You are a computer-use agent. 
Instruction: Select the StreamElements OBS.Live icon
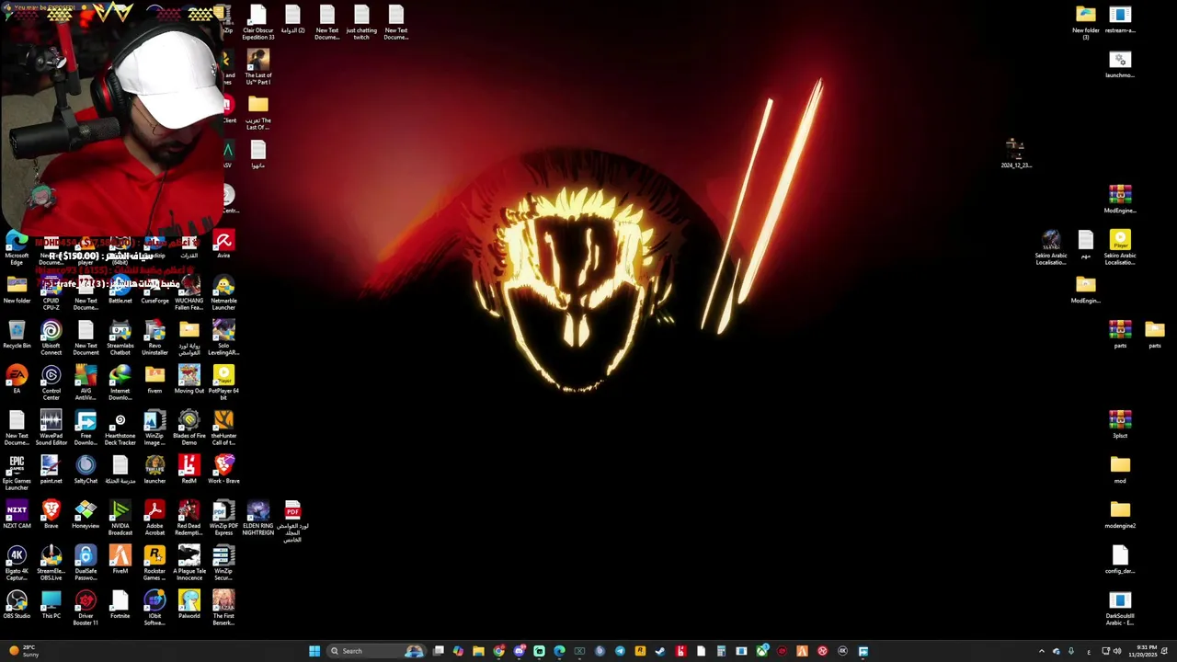[51, 563]
